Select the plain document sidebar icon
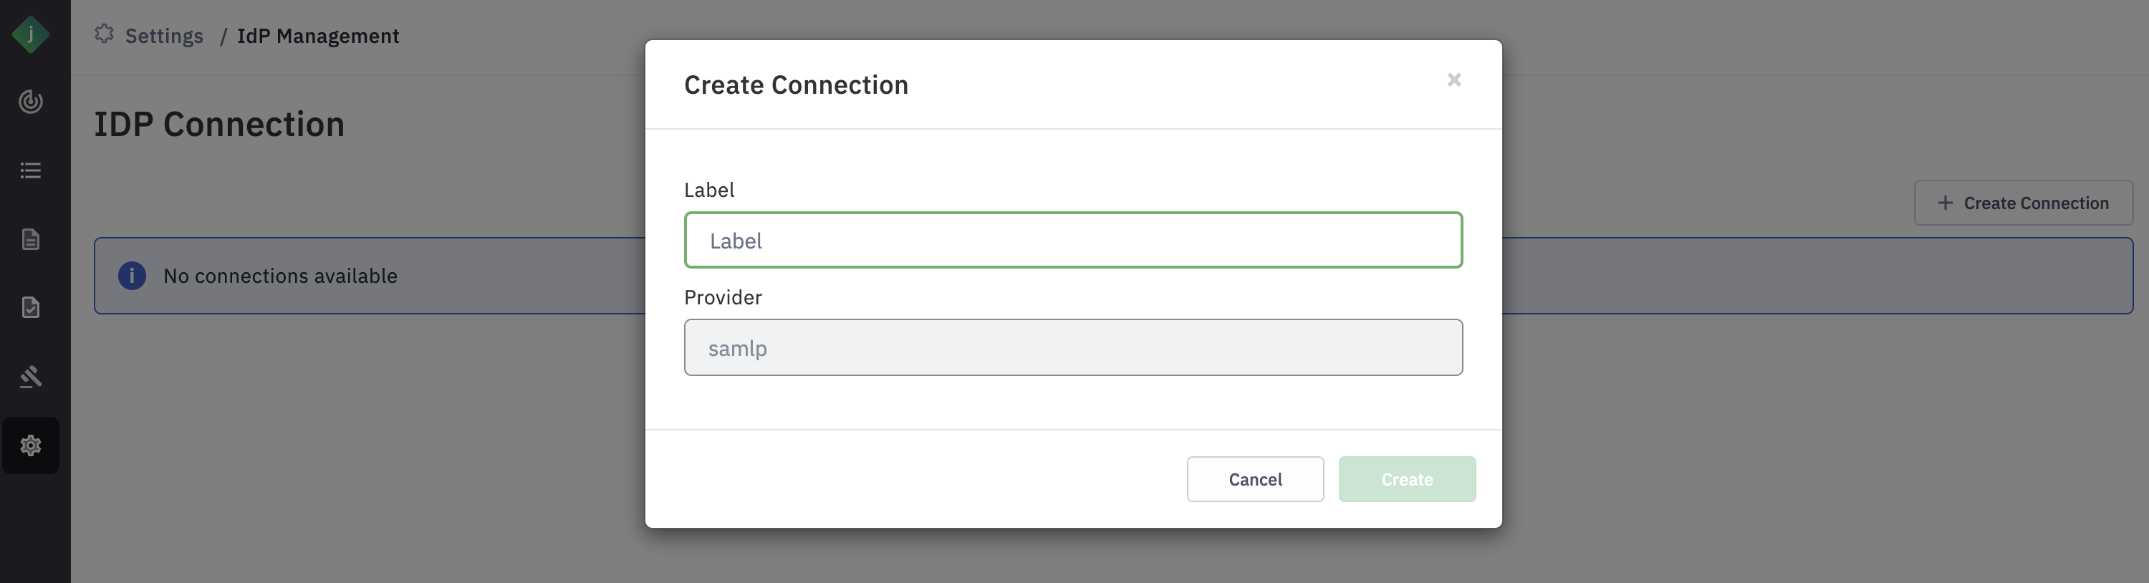2149x583 pixels. coord(31,239)
